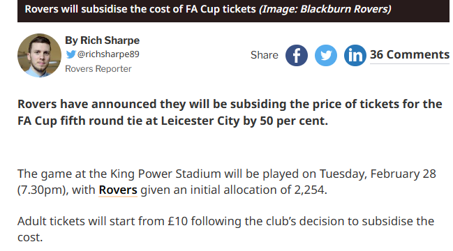This screenshot has width=453, height=251.
Task: Click the Share label next to social icons
Action: pos(265,55)
